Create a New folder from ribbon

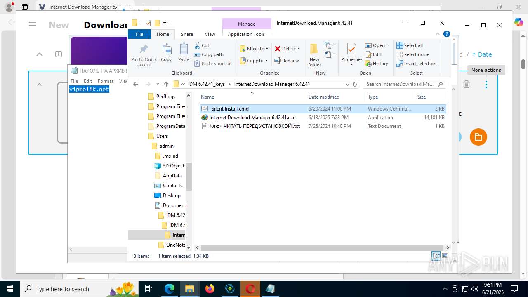click(314, 55)
